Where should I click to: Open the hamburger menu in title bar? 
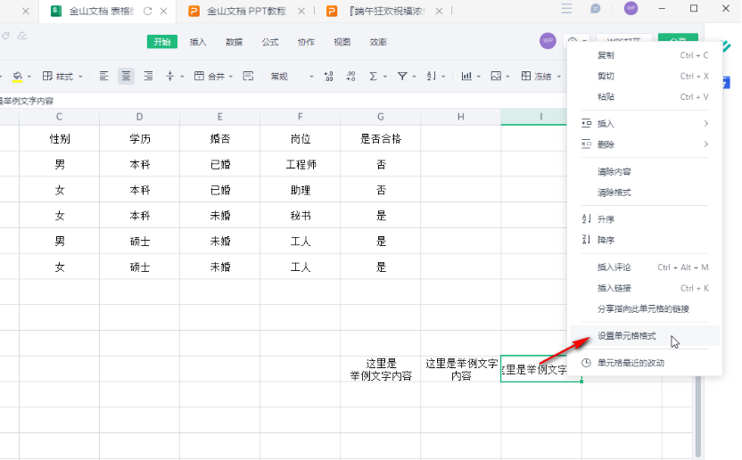pos(566,9)
